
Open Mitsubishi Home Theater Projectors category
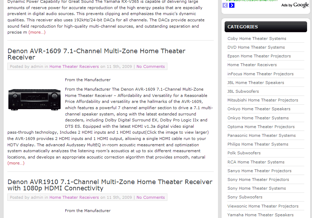(x=263, y=100)
